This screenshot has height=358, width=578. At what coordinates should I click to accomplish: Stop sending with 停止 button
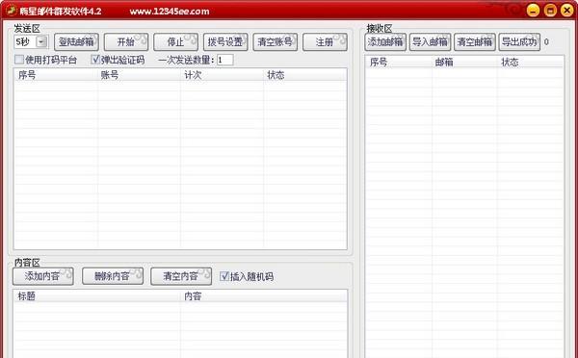pos(176,42)
